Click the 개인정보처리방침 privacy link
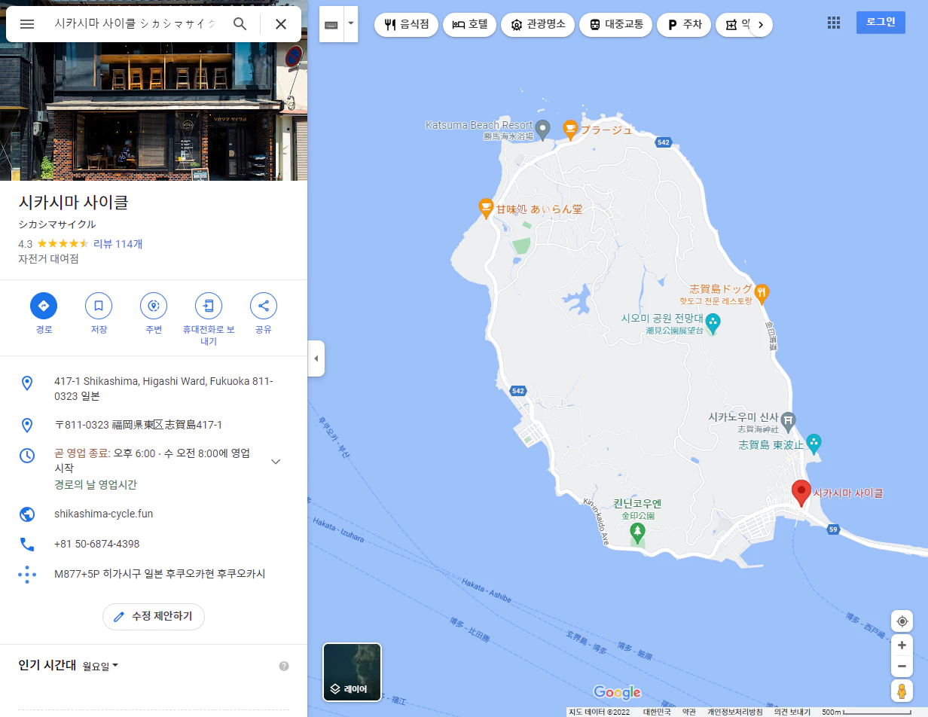 click(734, 712)
